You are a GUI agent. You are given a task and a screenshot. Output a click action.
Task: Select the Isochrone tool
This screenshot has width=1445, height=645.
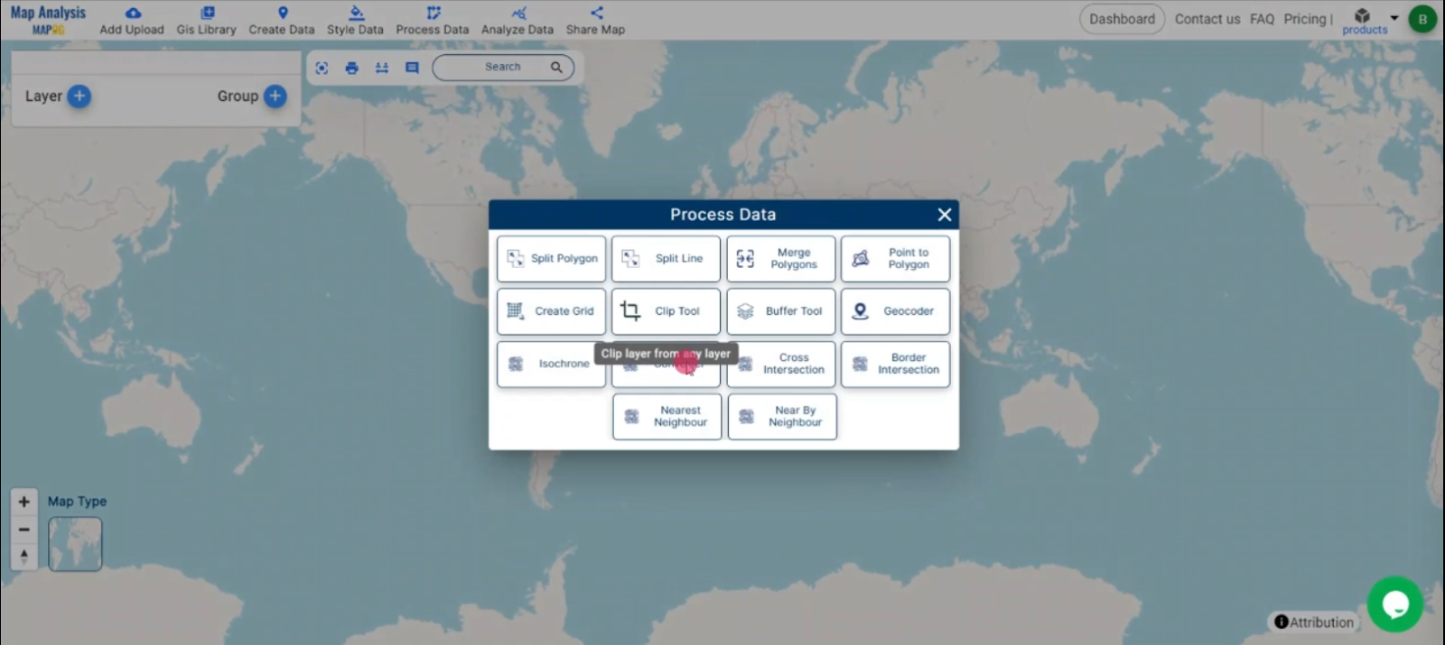[x=551, y=364]
